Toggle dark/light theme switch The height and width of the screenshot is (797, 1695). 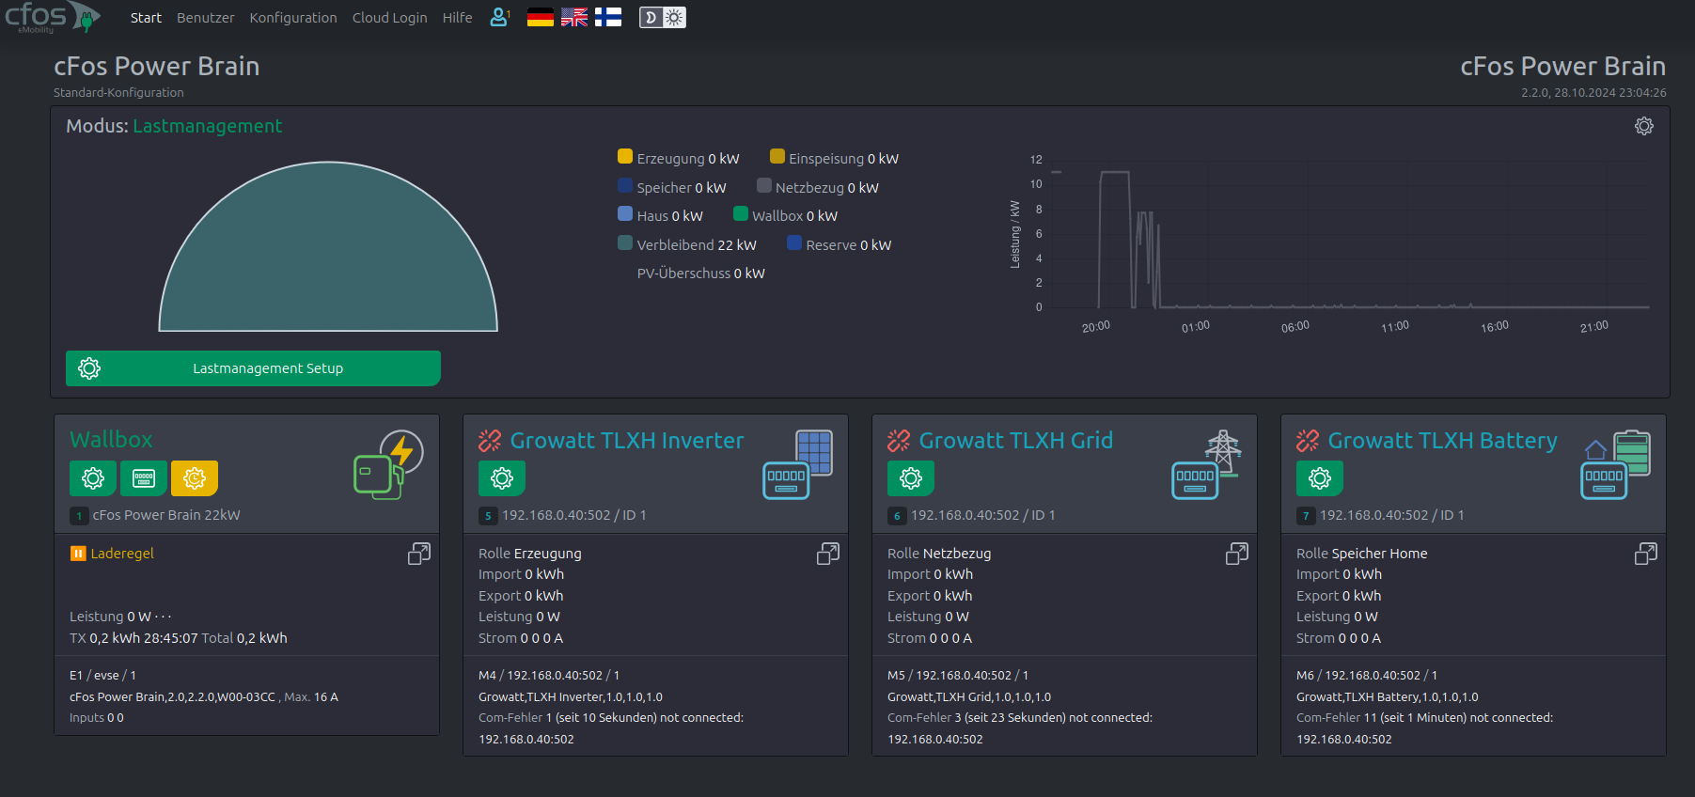[663, 17]
